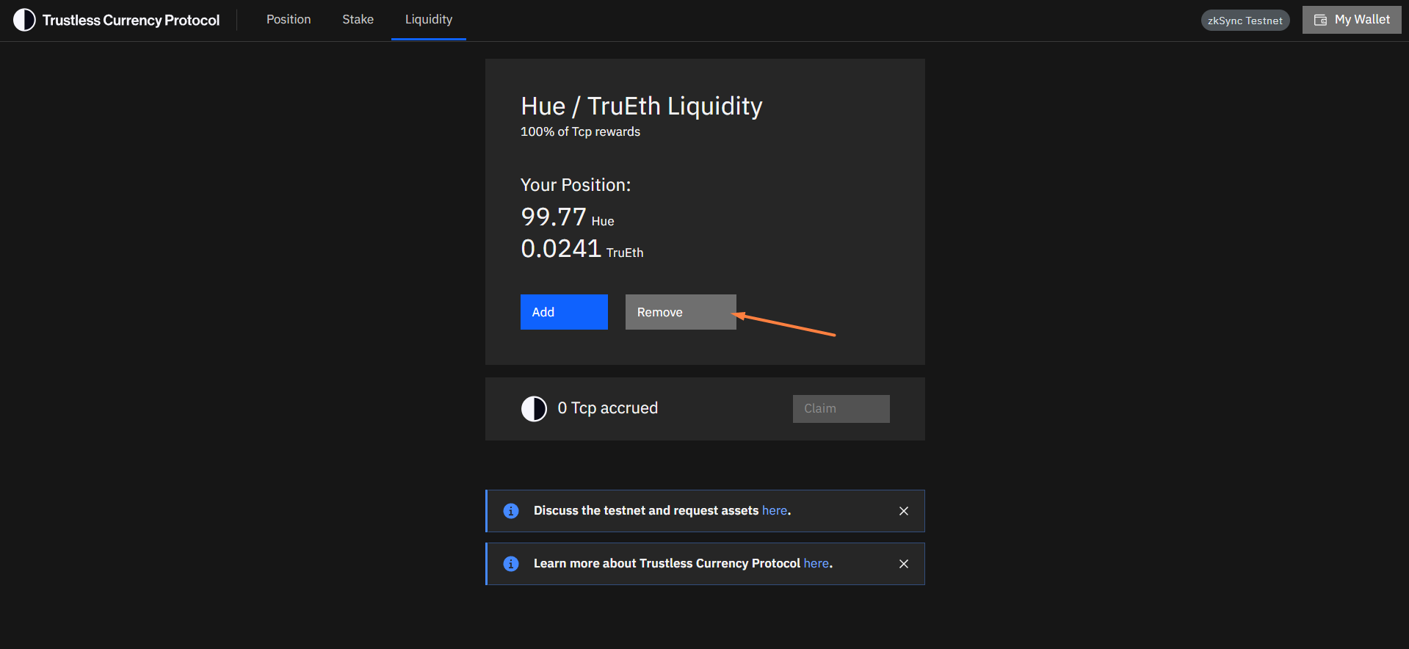The height and width of the screenshot is (649, 1409).
Task: Remove liquidity using the Remove button
Action: (681, 312)
